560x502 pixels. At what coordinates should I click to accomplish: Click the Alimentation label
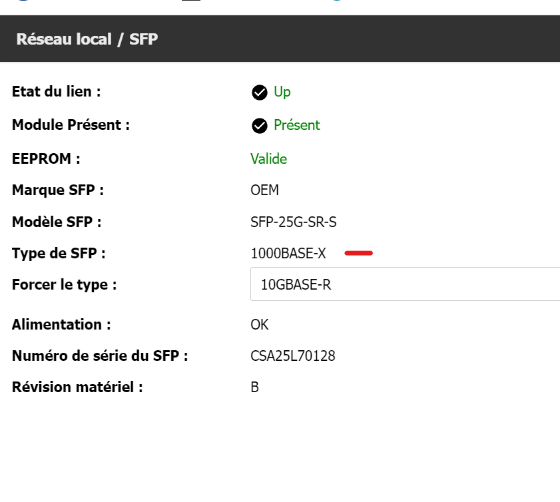coord(61,325)
